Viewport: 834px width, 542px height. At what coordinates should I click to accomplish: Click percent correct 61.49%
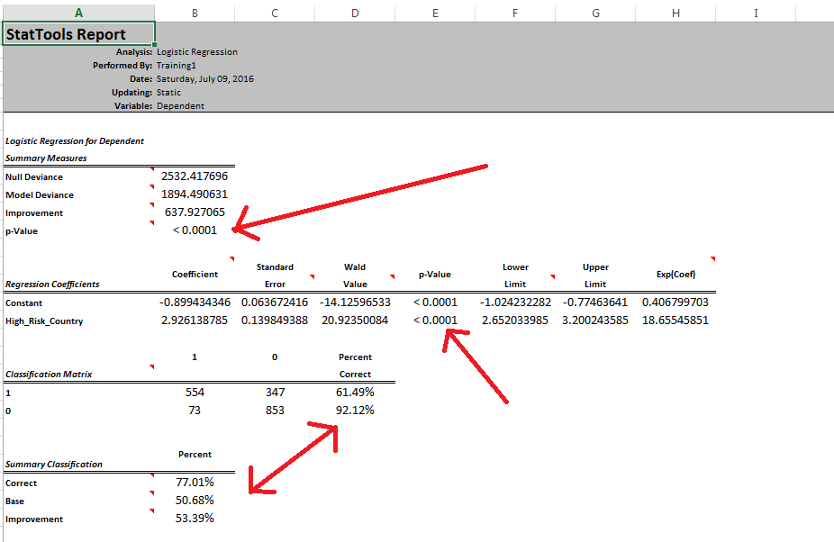click(355, 392)
